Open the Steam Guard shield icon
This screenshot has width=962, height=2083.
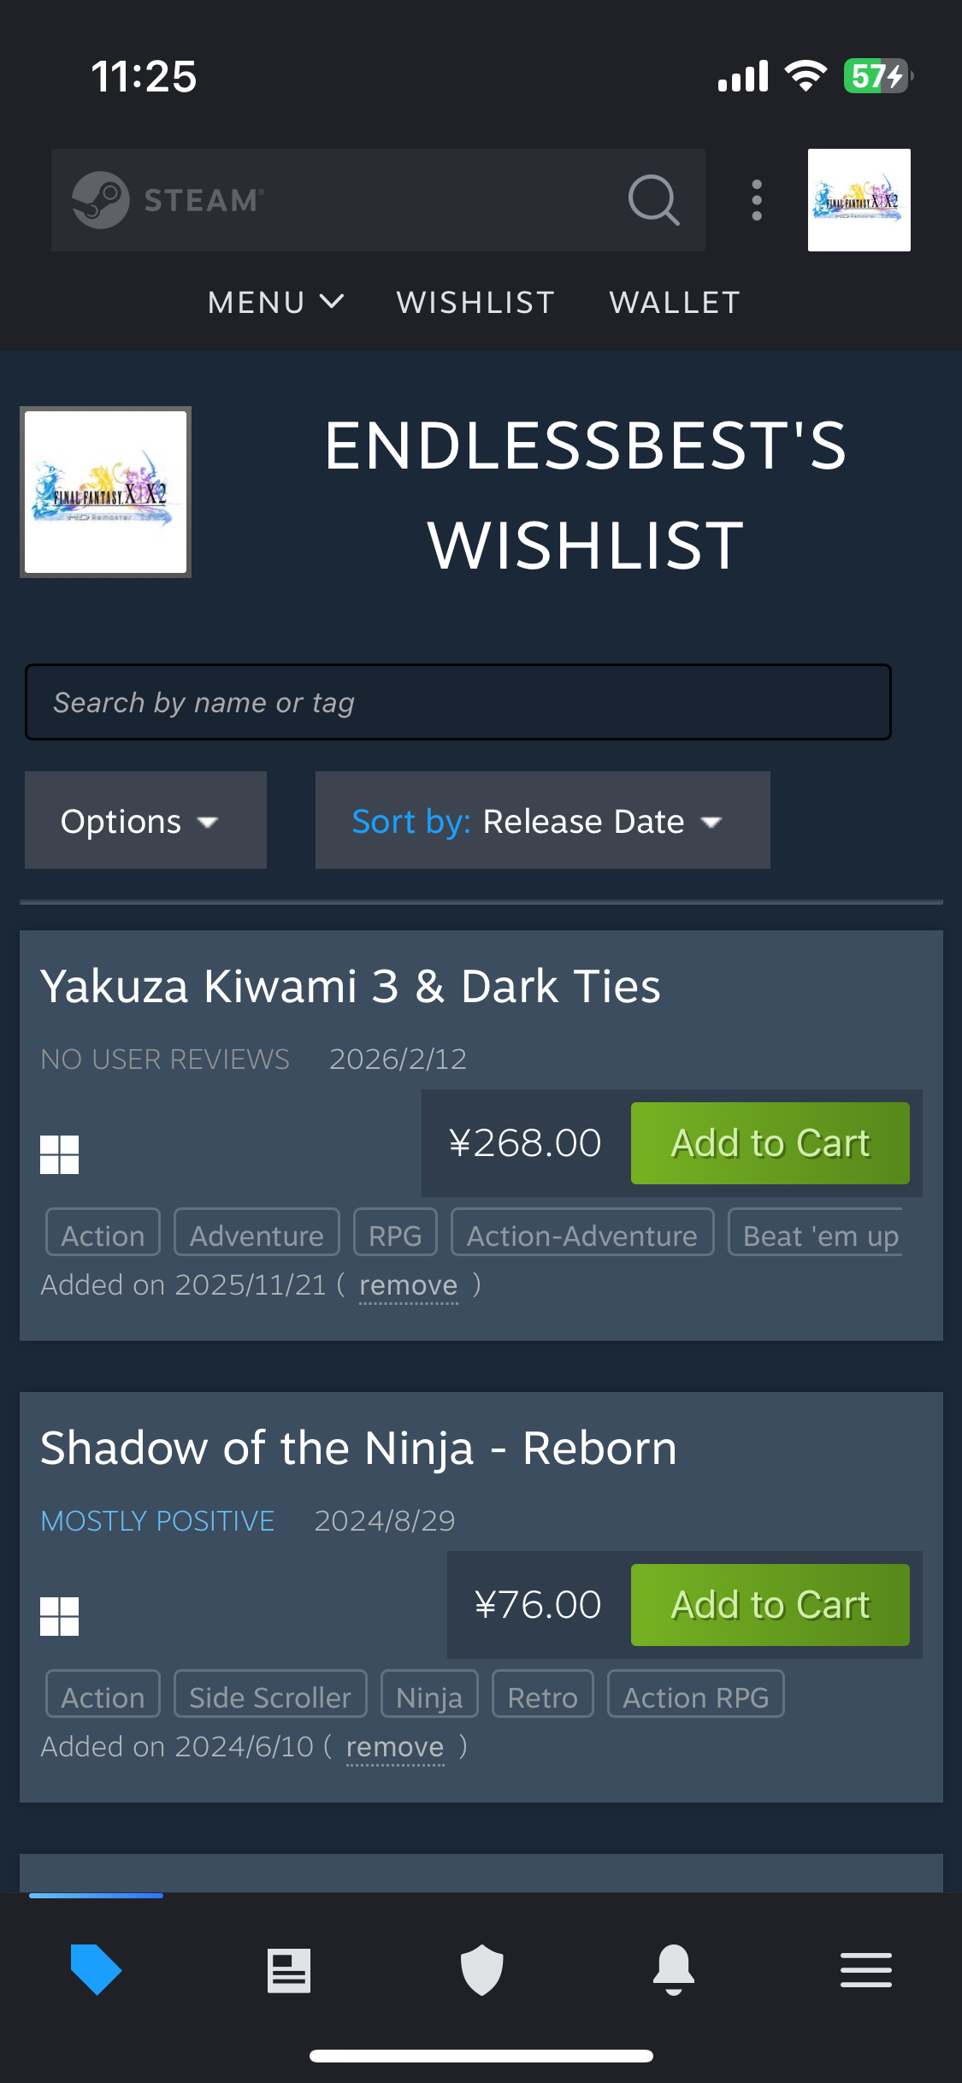[x=481, y=1970]
